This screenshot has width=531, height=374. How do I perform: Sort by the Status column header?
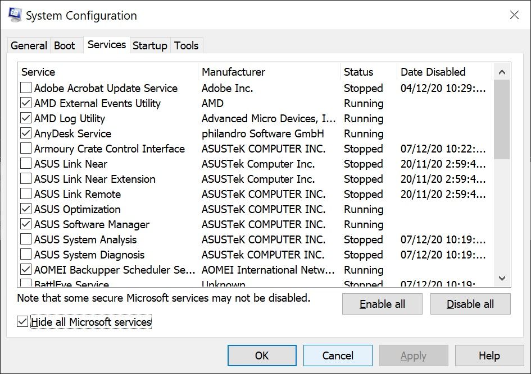[x=368, y=72]
